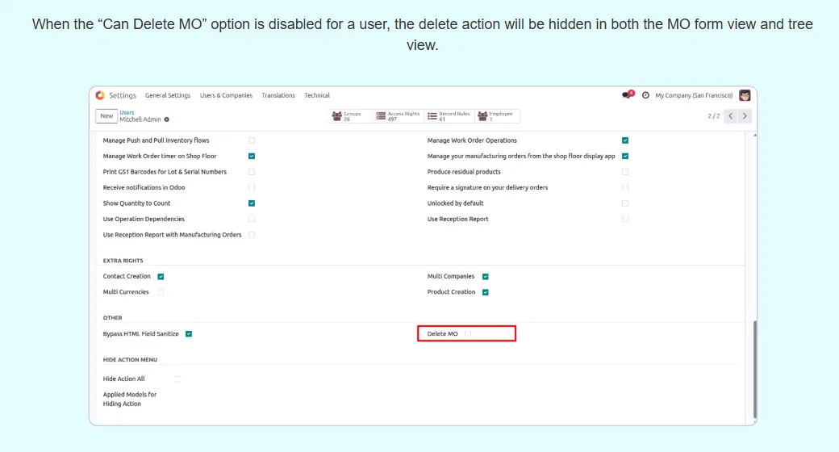Open the Record Rules stat button

coord(449,116)
